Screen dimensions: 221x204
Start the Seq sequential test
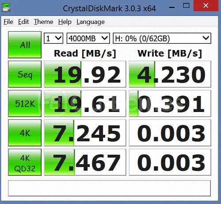point(25,74)
